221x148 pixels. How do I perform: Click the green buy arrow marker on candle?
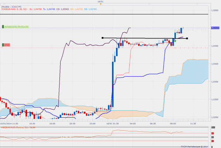tap(175, 41)
